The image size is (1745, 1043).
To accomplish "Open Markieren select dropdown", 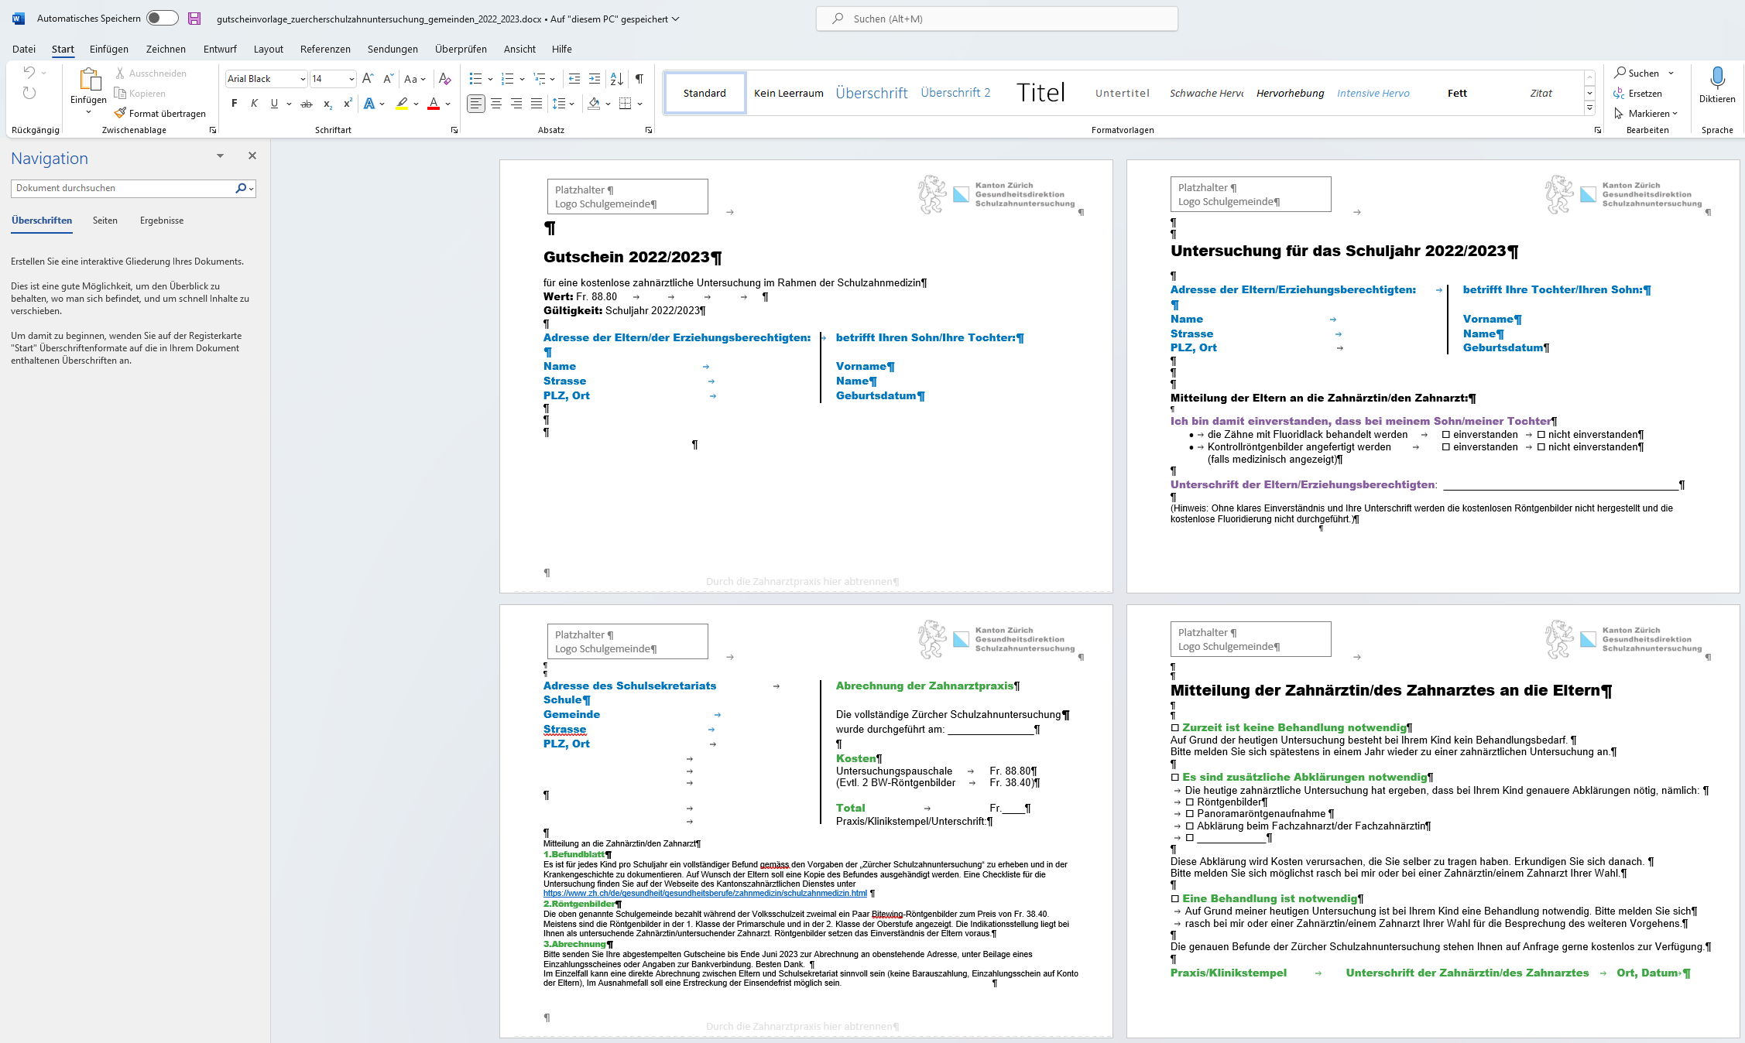I will pyautogui.click(x=1646, y=113).
